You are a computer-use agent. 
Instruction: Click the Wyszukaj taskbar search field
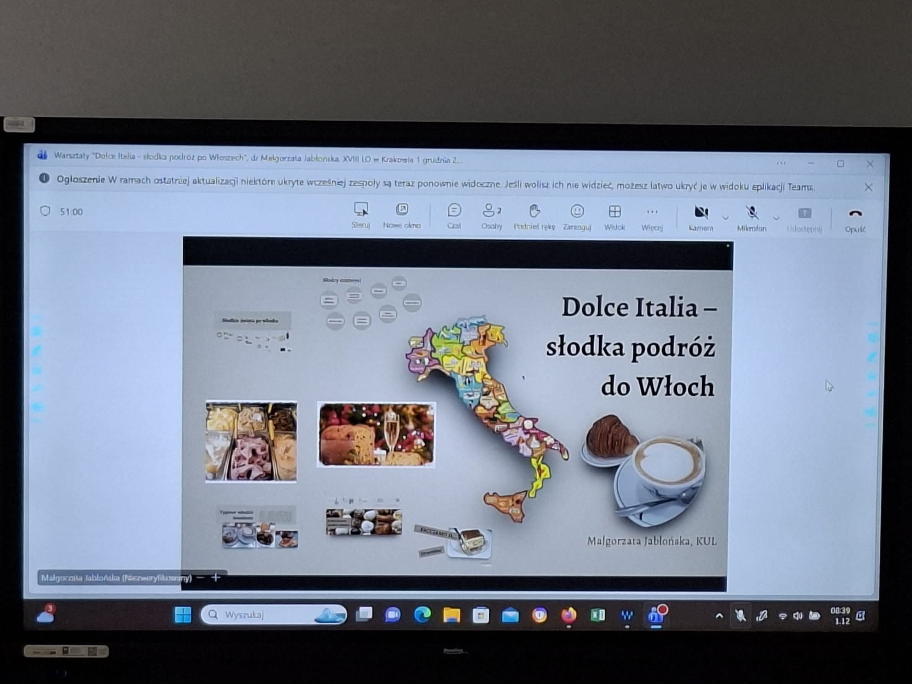click(274, 615)
